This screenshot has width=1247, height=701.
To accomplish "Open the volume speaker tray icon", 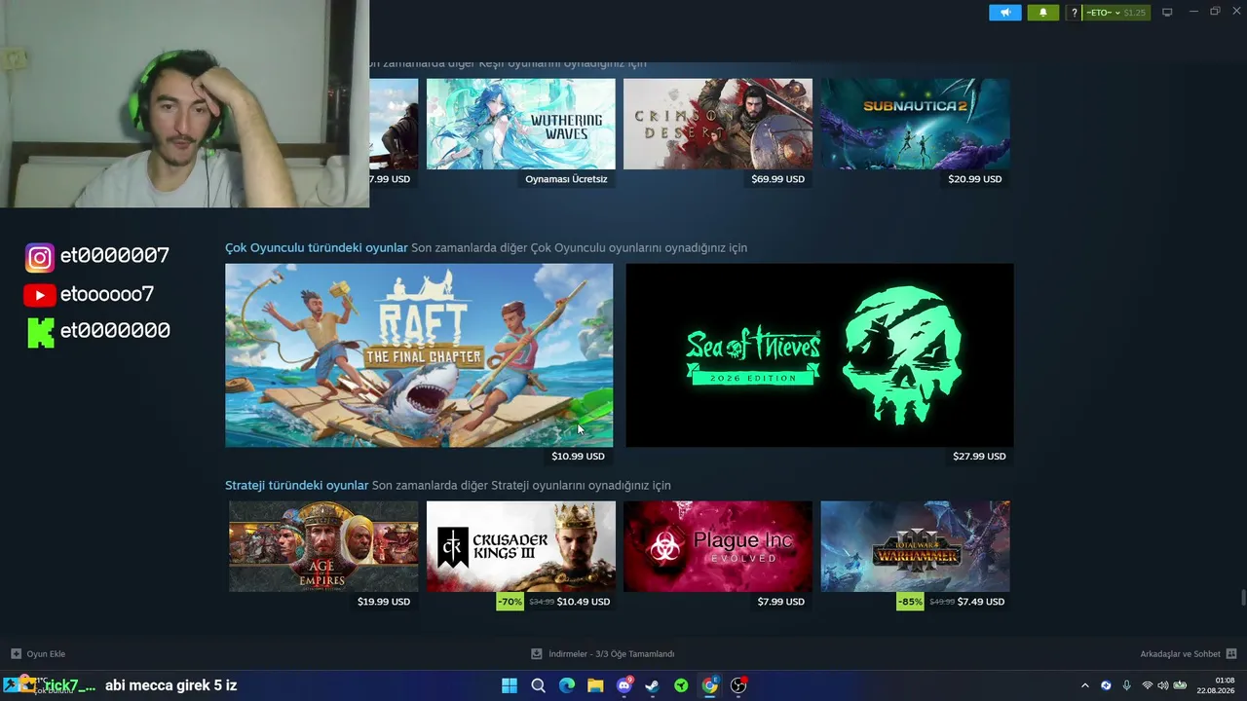I will [1162, 685].
